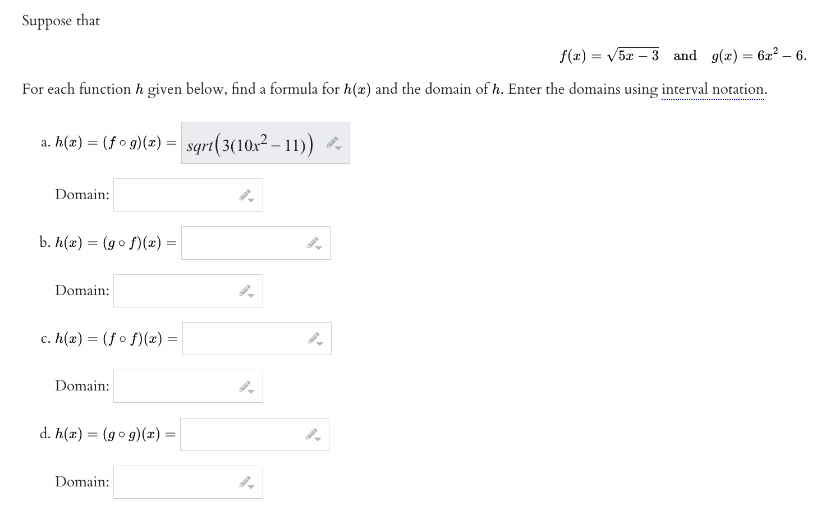
Task: Click the pencil icon for the (g∘f)(x) answer box
Action: [x=313, y=241]
